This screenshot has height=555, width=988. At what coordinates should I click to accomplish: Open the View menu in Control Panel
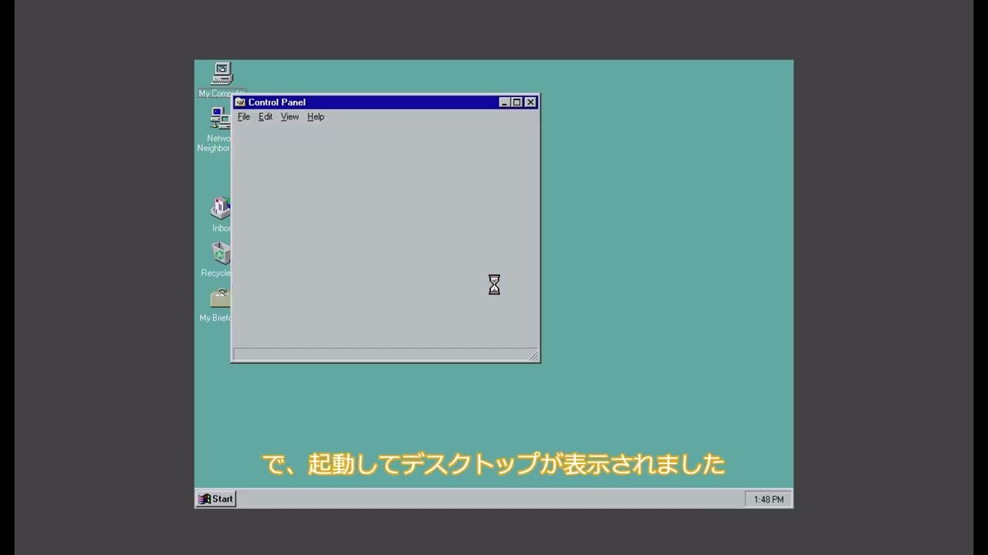[x=289, y=117]
